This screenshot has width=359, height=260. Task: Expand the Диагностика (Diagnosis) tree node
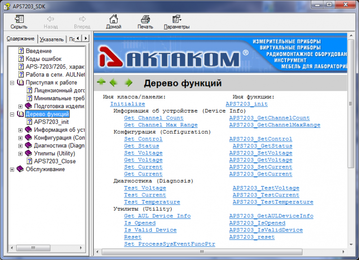(x=20, y=146)
